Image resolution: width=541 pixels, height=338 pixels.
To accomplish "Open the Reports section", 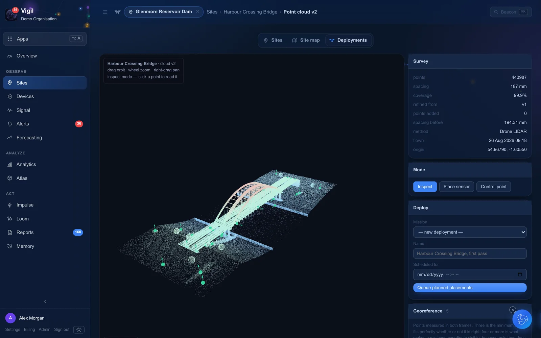I will (45, 232).
